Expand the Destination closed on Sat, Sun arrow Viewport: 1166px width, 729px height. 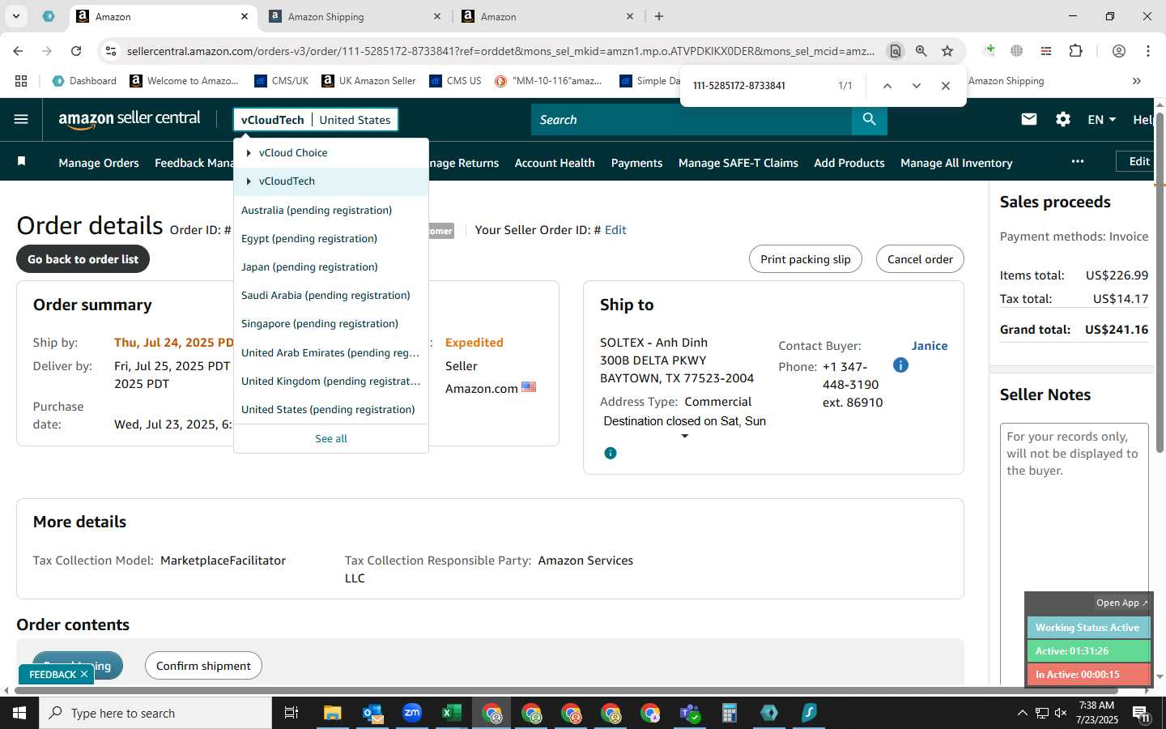pyautogui.click(x=685, y=437)
